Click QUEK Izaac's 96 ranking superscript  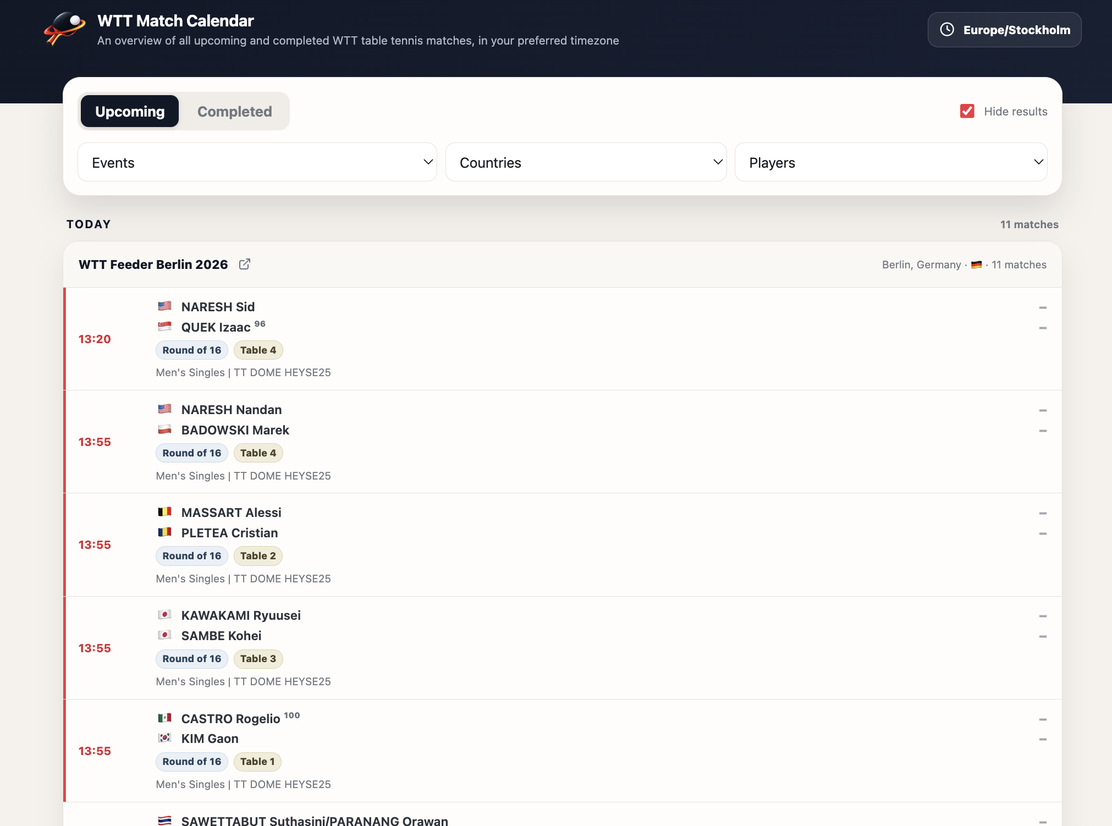260,324
